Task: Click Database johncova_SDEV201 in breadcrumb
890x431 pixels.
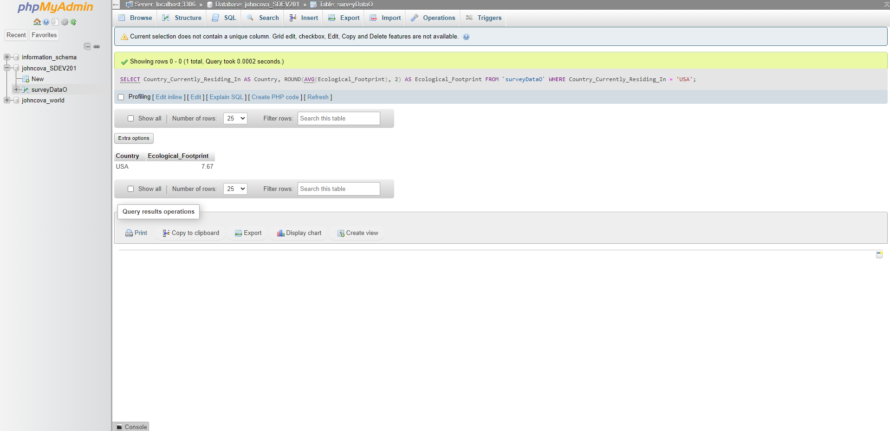Action: pos(257,5)
